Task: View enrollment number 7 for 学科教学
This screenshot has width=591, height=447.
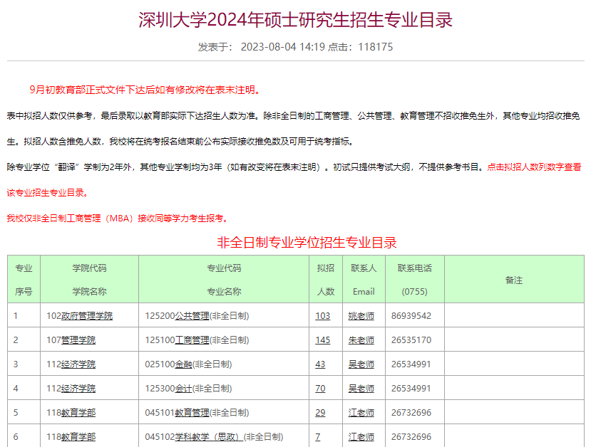Action: (318, 437)
